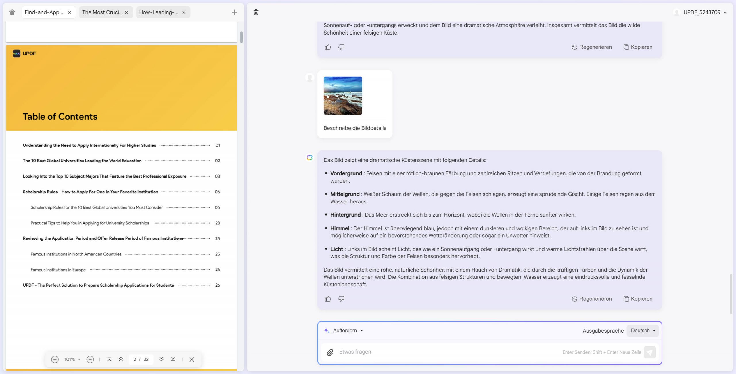Screen dimensions: 736x374
Task: Click the UPDF_5243709 profile avatar
Action: [677, 12]
